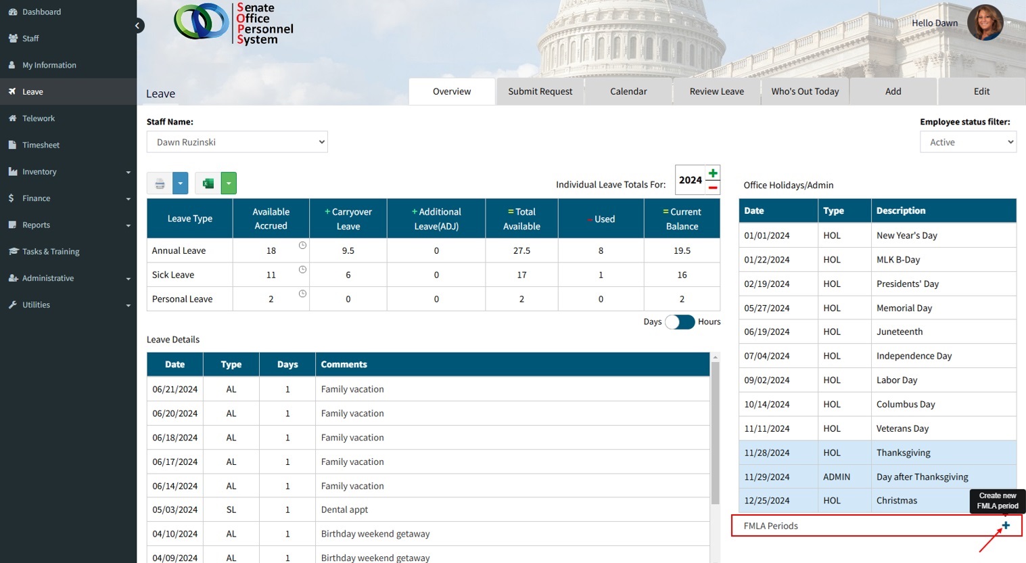Open the print options blue dropdown arrow

pos(180,183)
